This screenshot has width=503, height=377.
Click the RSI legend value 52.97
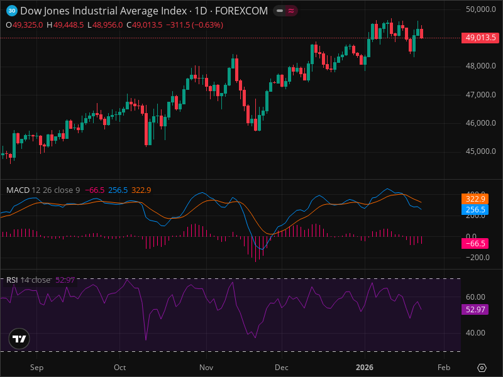tap(65, 280)
